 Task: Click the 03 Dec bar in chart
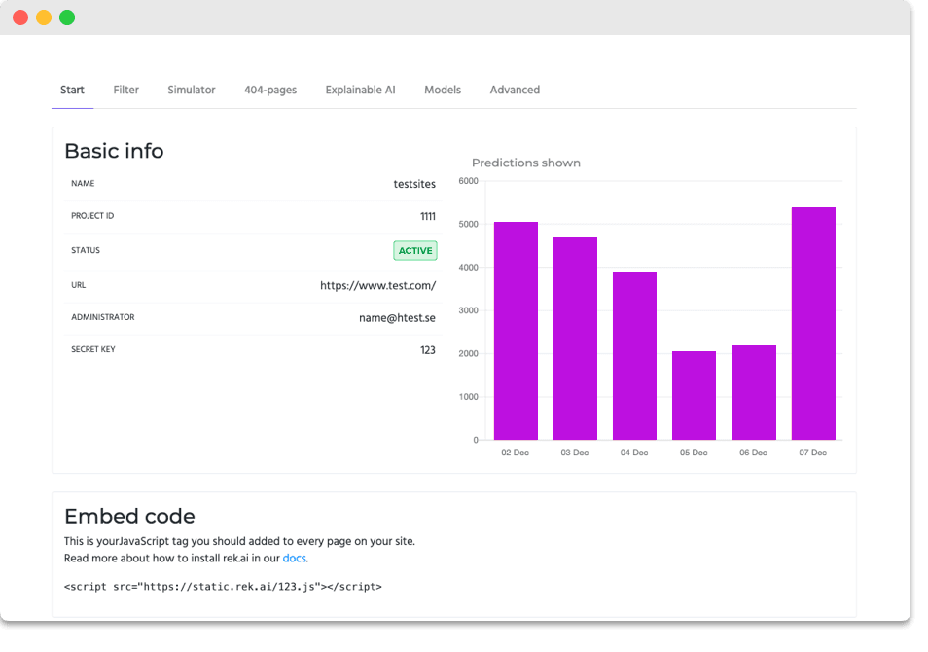click(x=575, y=339)
